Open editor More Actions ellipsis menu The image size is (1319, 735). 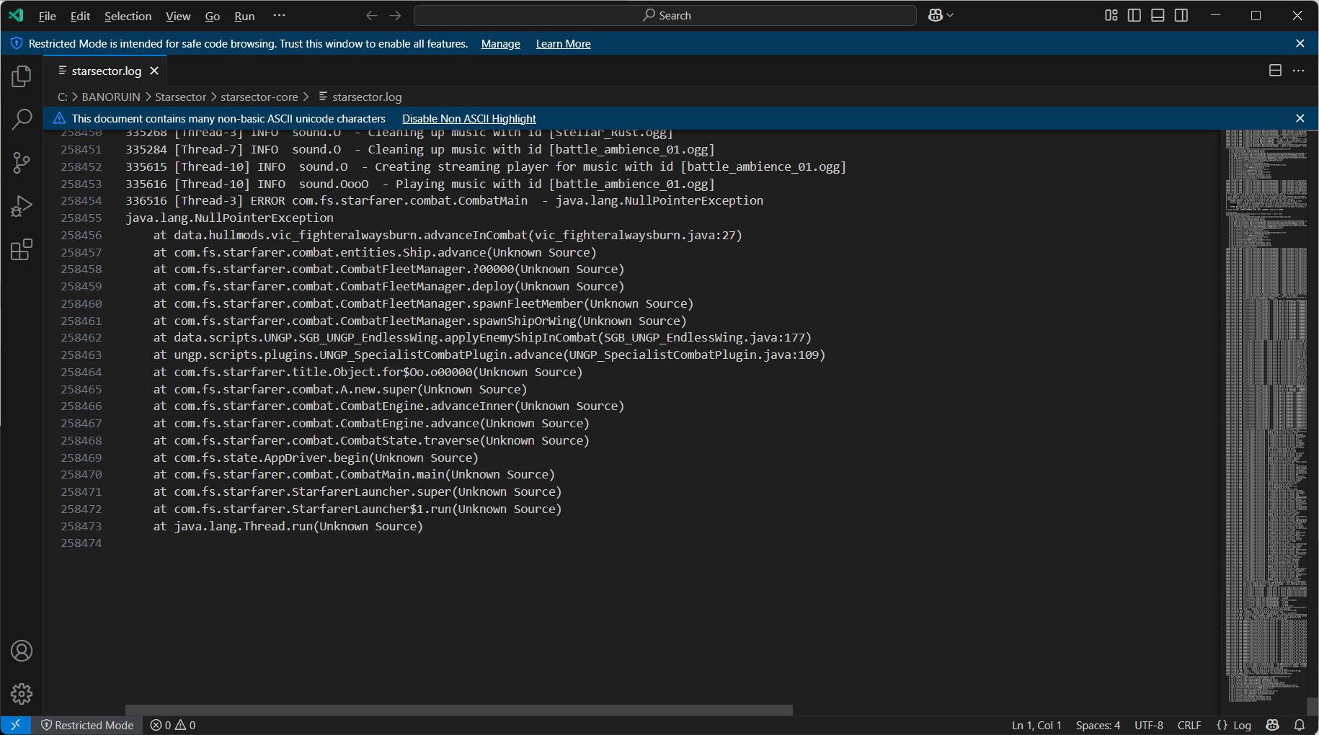coord(1298,71)
